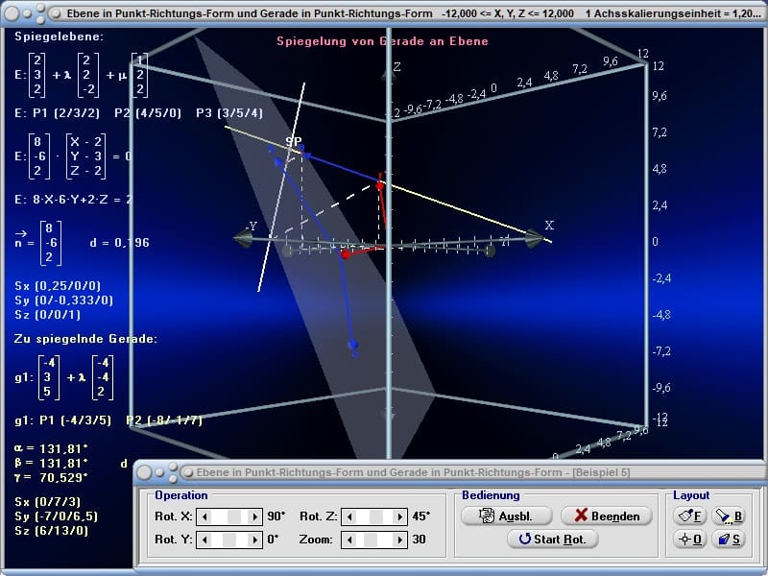This screenshot has width=768, height=576.
Task: Click the Rot. Z slider thumb
Action: (376, 516)
